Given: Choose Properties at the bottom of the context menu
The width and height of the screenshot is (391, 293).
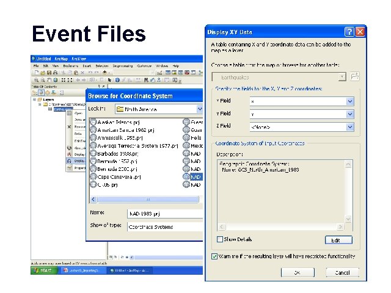Looking at the screenshot, I should 76,168.
